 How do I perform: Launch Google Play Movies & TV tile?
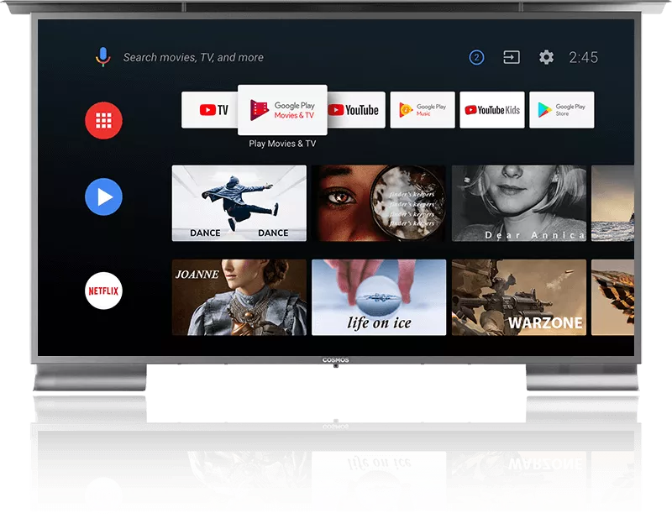[282, 110]
